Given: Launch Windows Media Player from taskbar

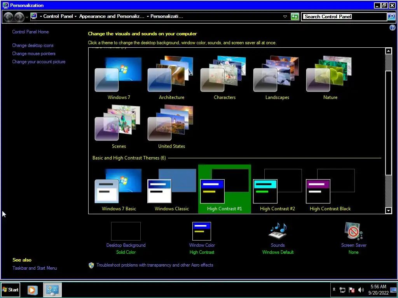Looking at the screenshot, I should [x=32, y=289].
